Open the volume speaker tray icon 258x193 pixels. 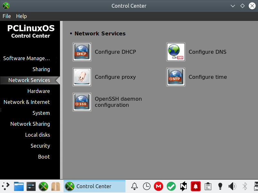232,186
